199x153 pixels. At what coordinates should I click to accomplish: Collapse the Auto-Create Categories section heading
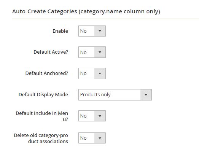coord(86,11)
